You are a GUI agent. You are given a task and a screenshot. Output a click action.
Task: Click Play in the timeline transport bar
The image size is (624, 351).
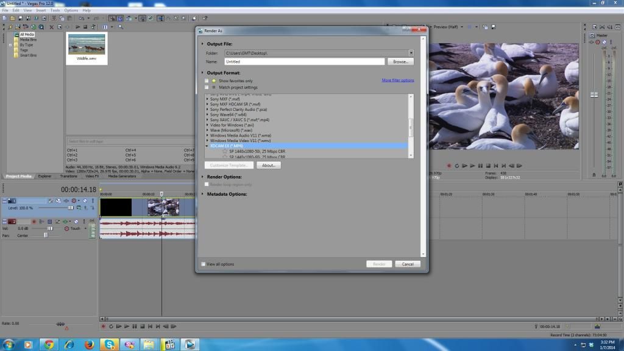127,327
